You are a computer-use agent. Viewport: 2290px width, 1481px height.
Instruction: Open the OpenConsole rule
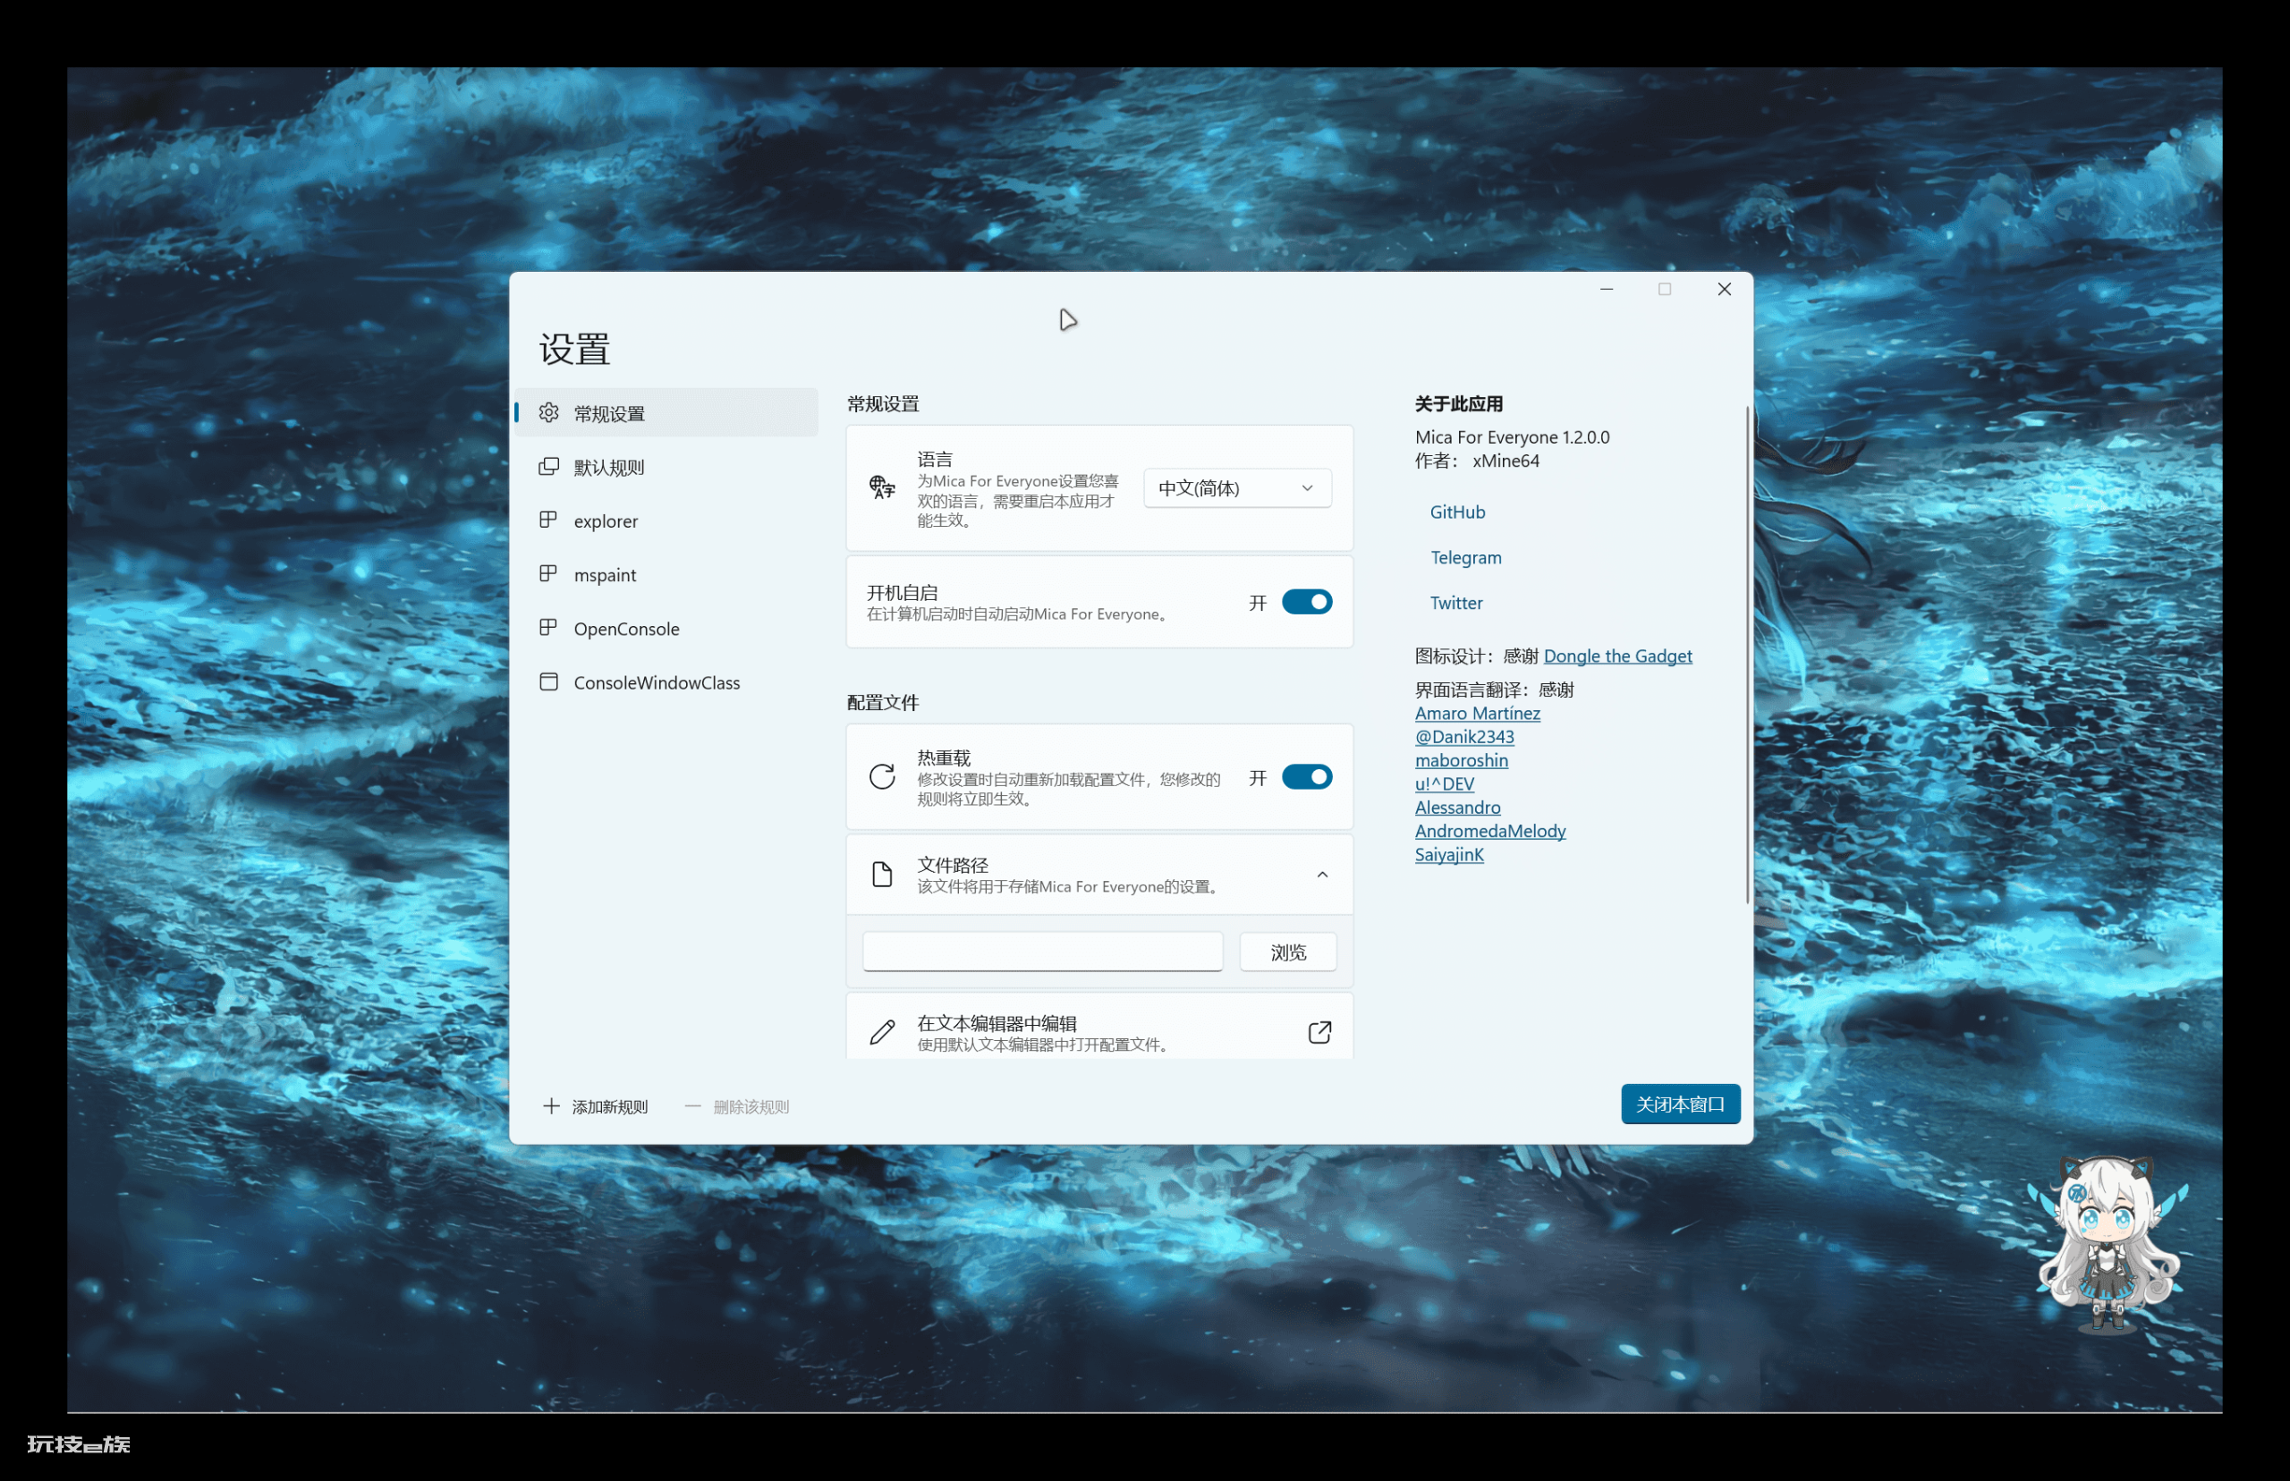pyautogui.click(x=666, y=628)
